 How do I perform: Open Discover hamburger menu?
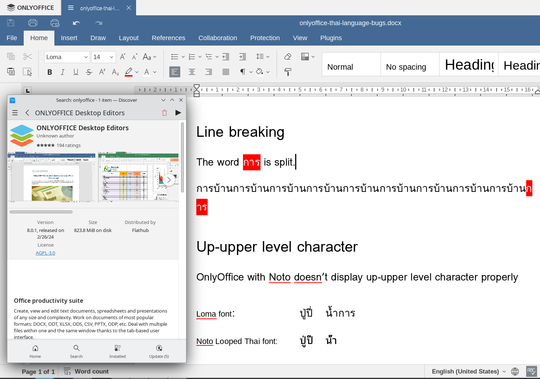pos(15,113)
